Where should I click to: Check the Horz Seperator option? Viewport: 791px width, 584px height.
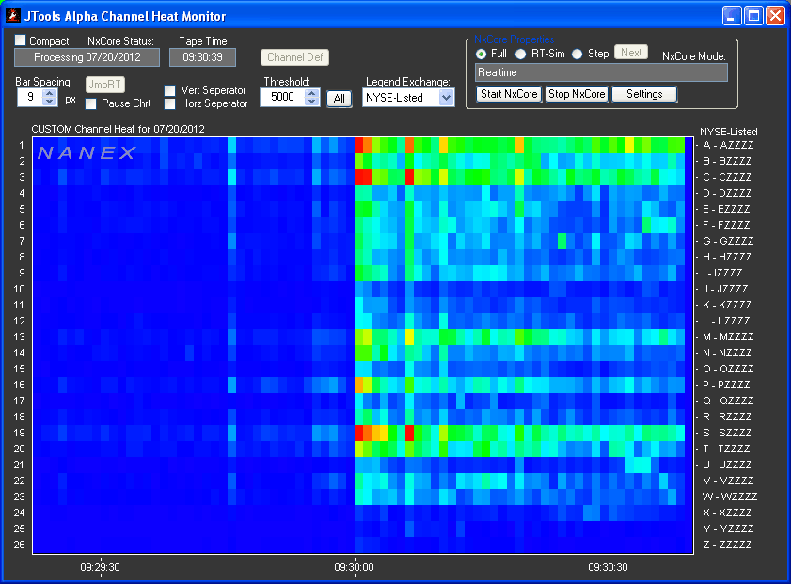point(170,103)
